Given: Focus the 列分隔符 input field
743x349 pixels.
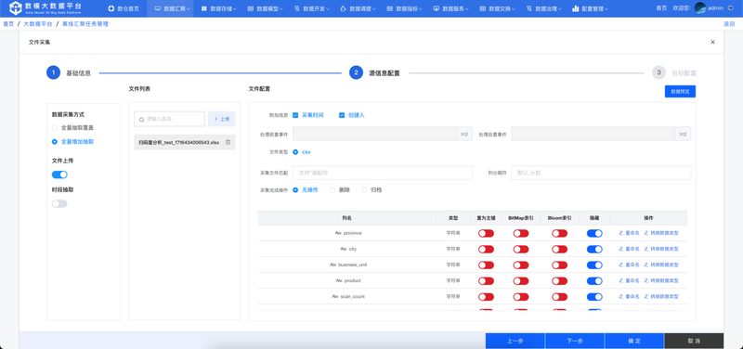Looking at the screenshot, I should tap(601, 173).
